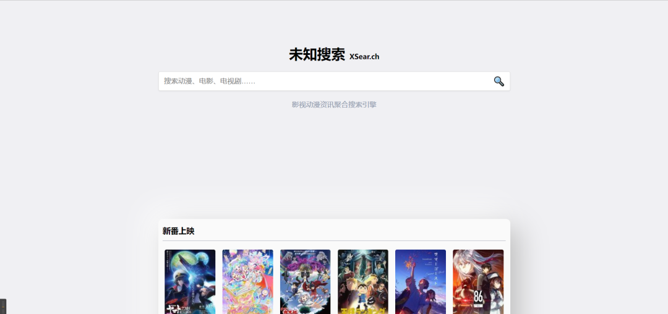668x314 pixels.
Task: Open the Summer Ghost fireworks poster
Action: pyautogui.click(x=421, y=282)
